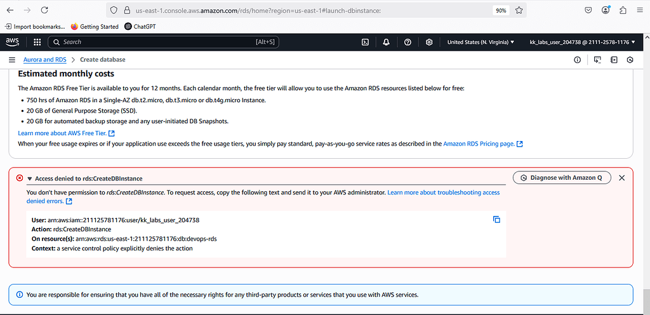
Task: Click Diagnose with Amazon Q button
Action: (x=562, y=177)
